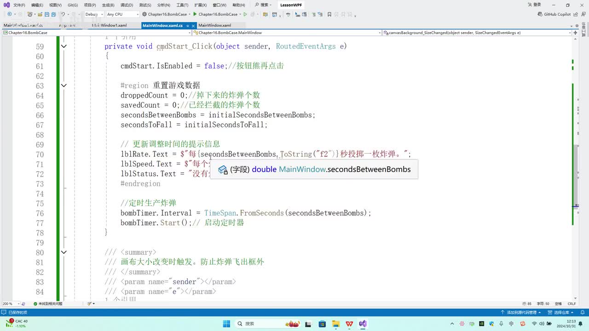This screenshot has height=331, width=589.
Task: Pin the MainWindow.xaml.cs tab
Action: 188,26
